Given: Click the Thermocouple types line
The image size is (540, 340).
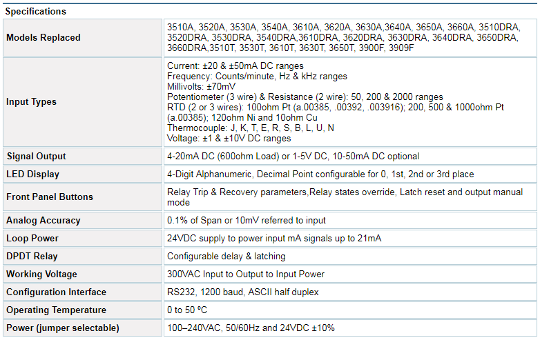Looking at the screenshot, I should pos(251,128).
